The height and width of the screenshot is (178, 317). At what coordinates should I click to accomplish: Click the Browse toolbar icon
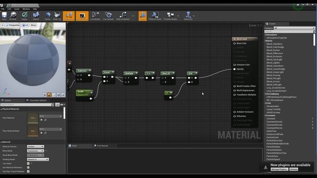13,16
